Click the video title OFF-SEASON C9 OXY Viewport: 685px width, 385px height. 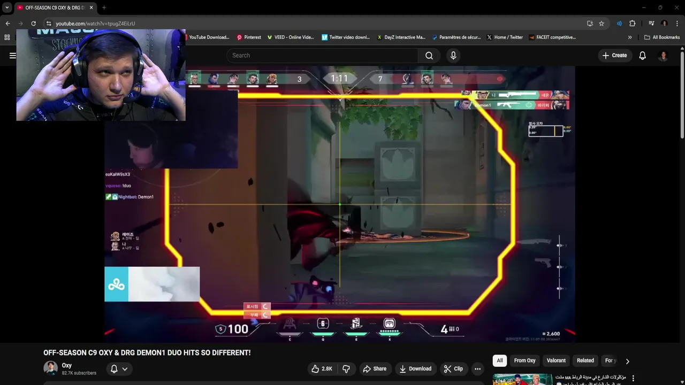click(x=147, y=353)
